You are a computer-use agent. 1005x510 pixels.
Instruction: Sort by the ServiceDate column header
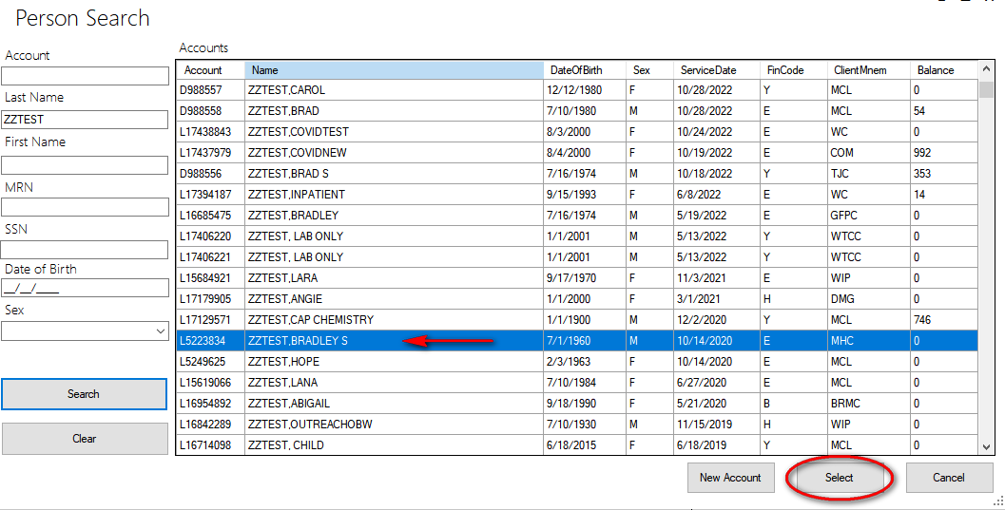tap(707, 70)
